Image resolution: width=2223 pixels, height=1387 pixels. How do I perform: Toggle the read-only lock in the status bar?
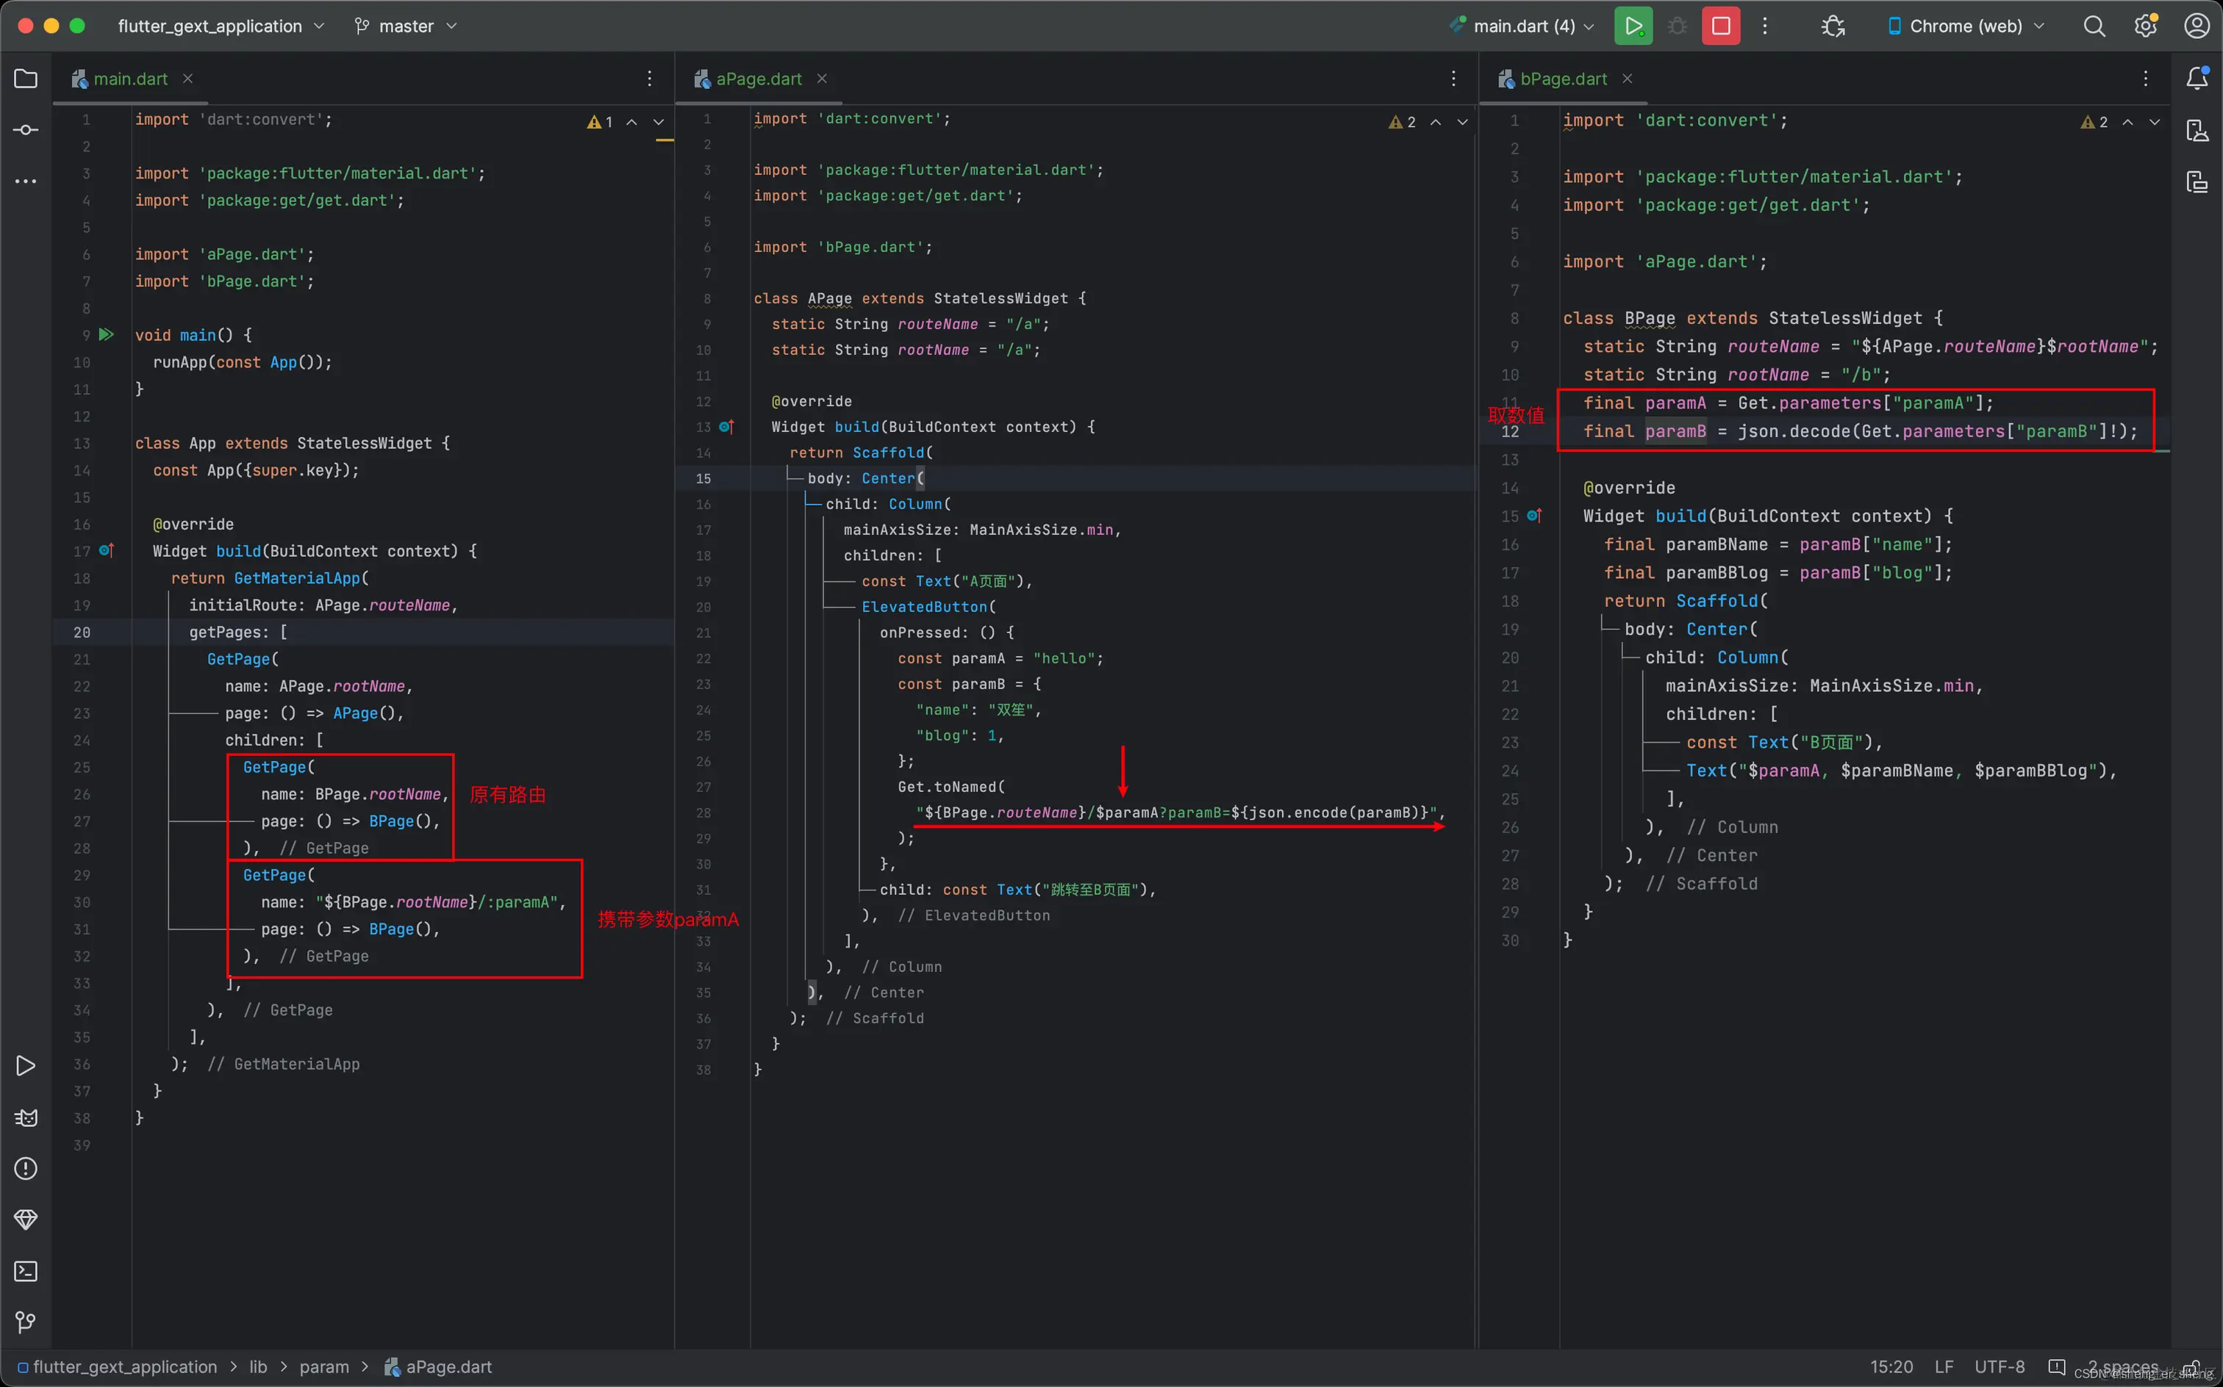point(2193,1367)
